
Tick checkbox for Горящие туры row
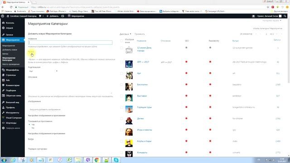point(121,107)
